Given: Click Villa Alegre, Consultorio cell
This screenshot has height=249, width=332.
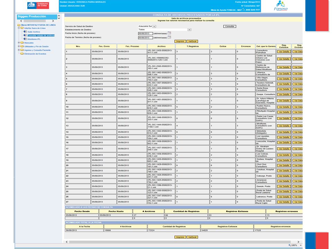Looking at the screenshot, I should 266,79.
